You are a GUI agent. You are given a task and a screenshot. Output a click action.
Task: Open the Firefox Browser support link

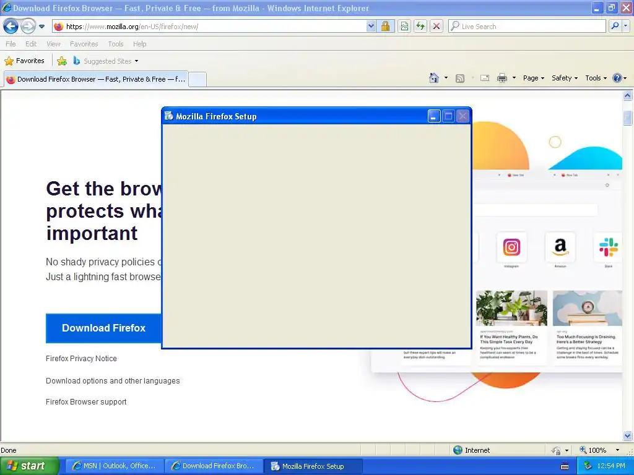tap(86, 402)
